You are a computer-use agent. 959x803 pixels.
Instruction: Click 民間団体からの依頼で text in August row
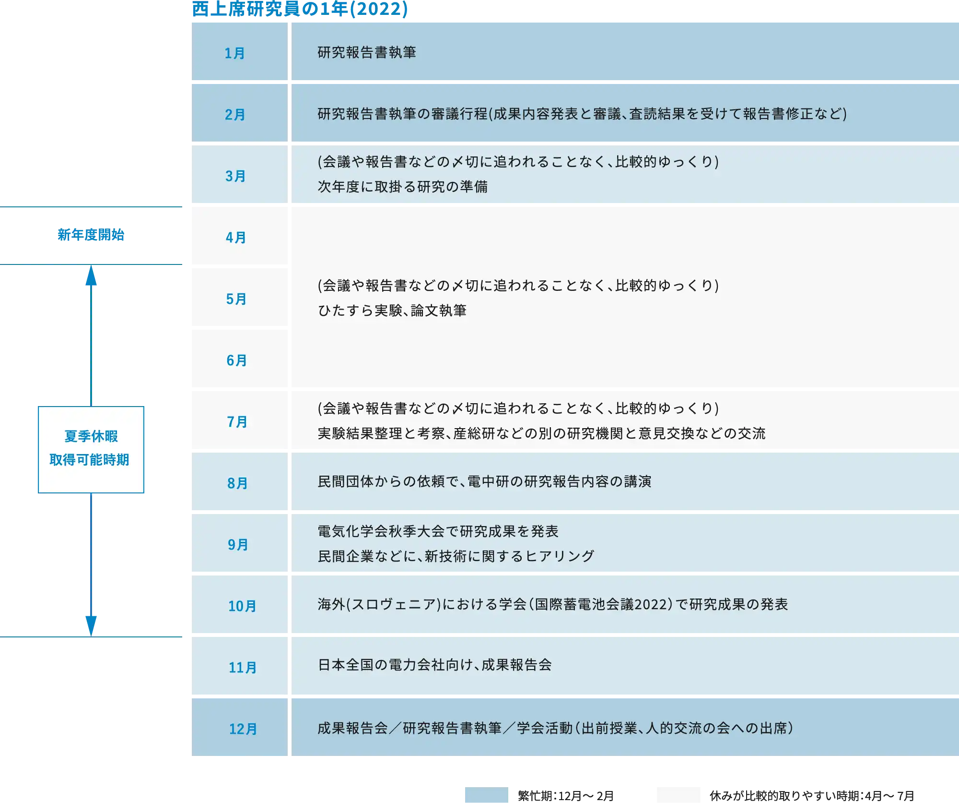(x=388, y=481)
